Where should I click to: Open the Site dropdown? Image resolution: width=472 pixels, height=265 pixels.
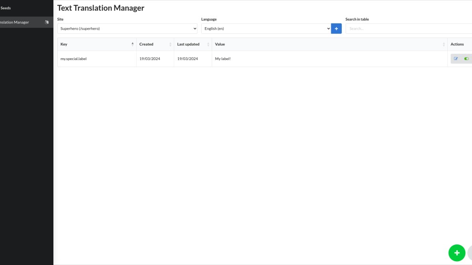(127, 29)
